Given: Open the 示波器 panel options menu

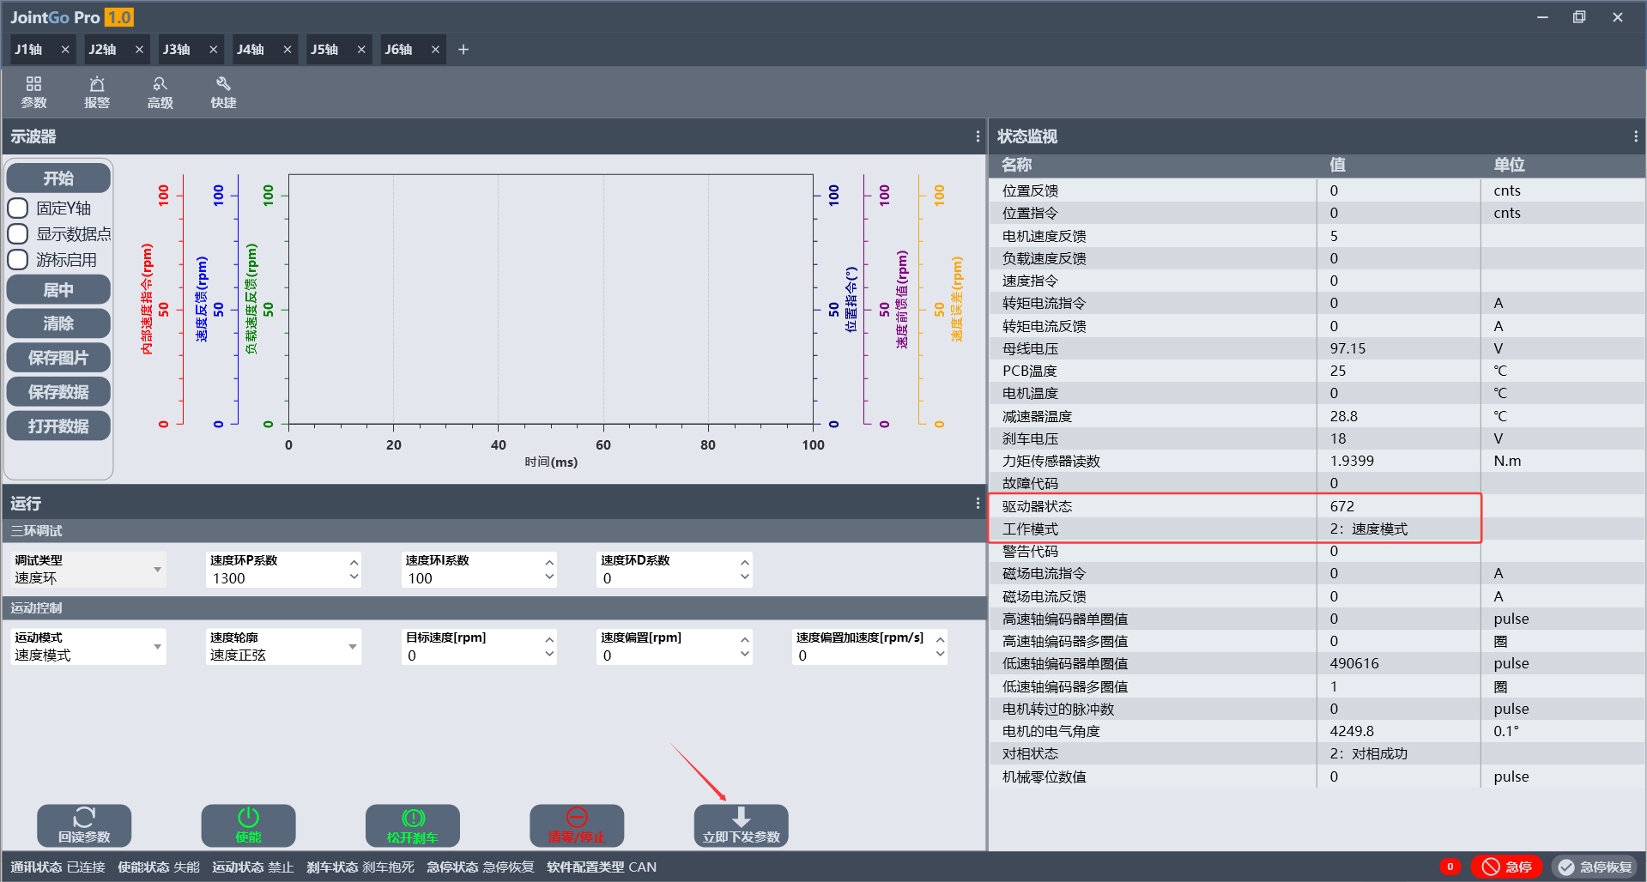Looking at the screenshot, I should coord(978,136).
